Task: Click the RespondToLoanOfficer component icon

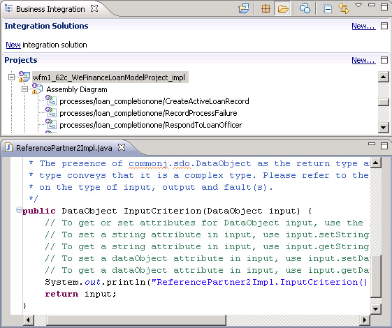Action: (51, 124)
